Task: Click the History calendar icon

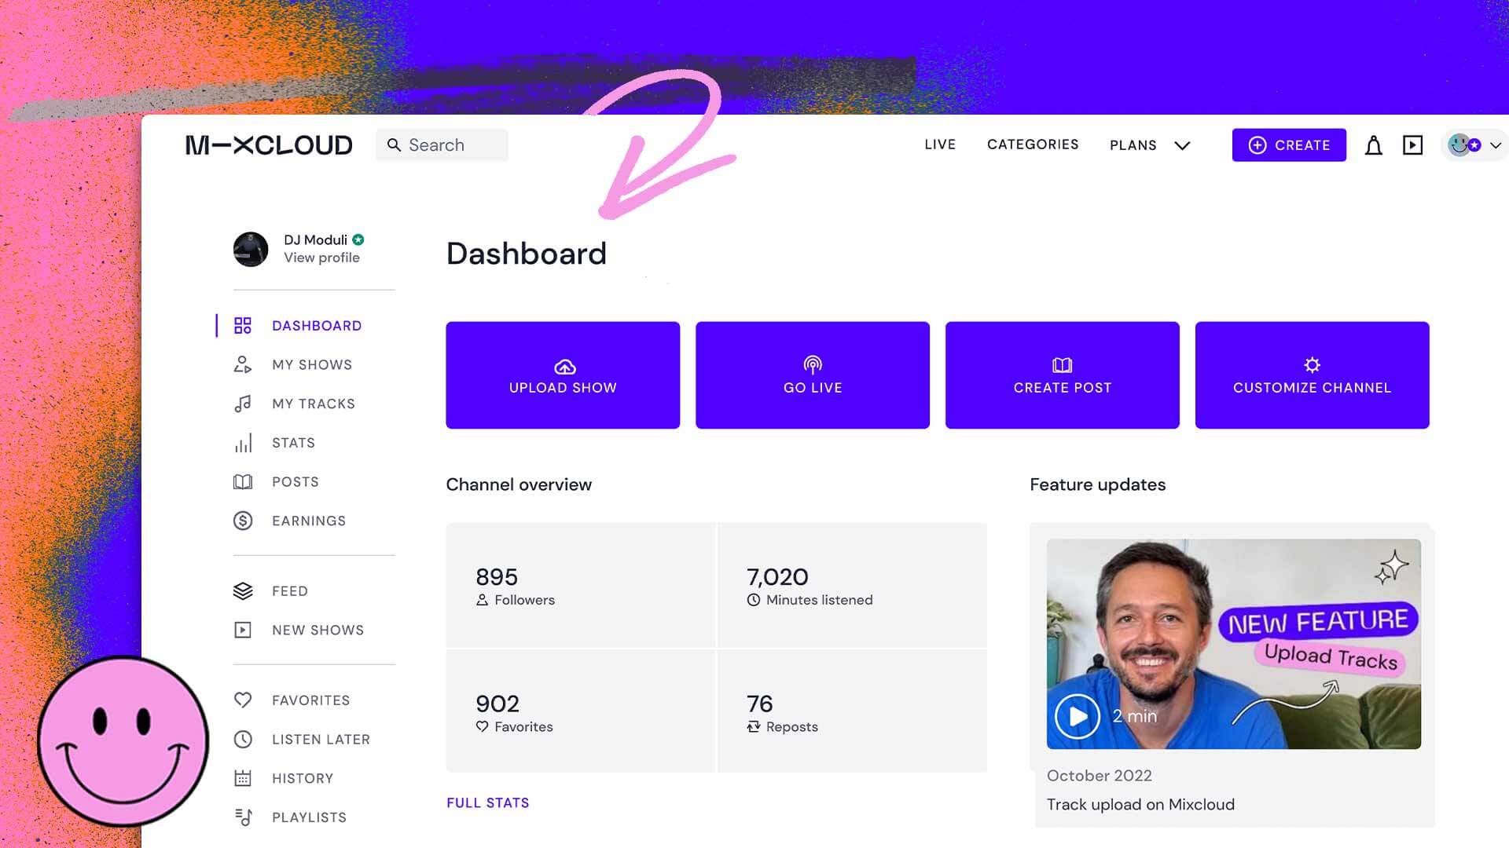Action: pos(243,778)
